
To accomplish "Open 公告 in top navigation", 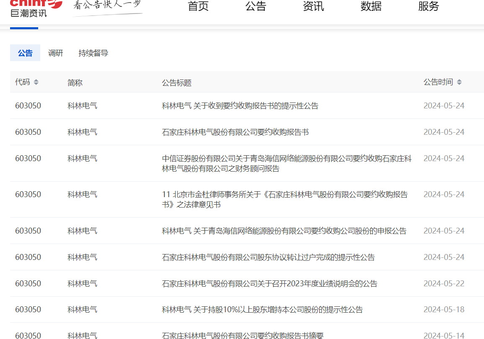I will click(x=255, y=6).
